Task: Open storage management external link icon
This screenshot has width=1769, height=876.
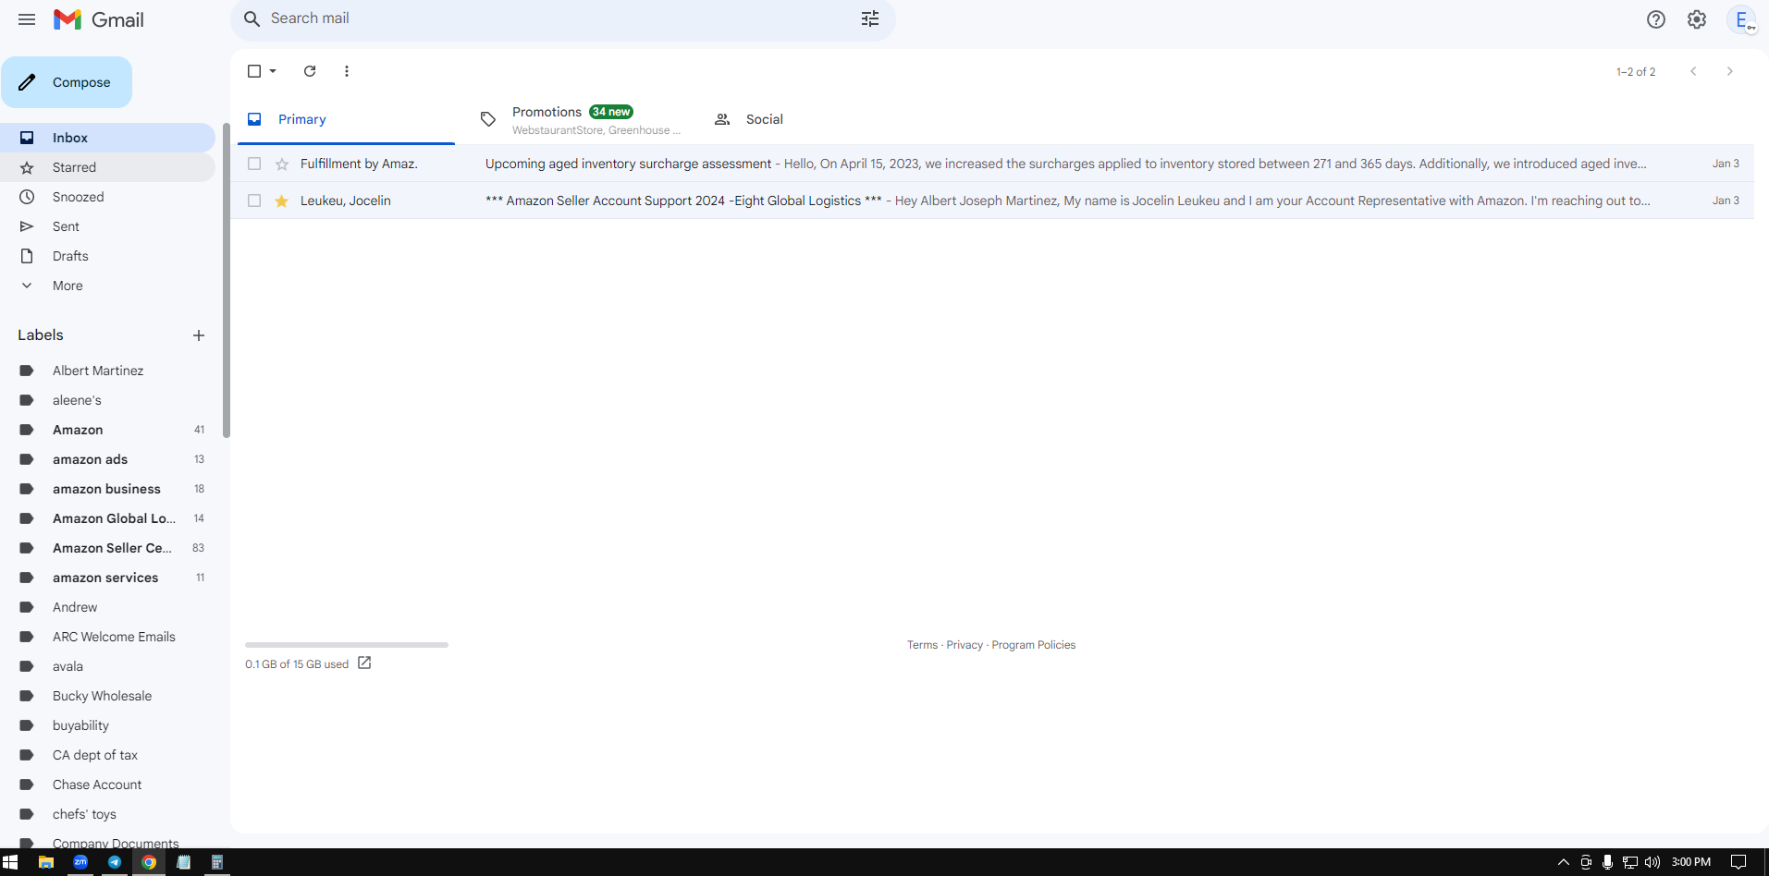Action: 364,663
